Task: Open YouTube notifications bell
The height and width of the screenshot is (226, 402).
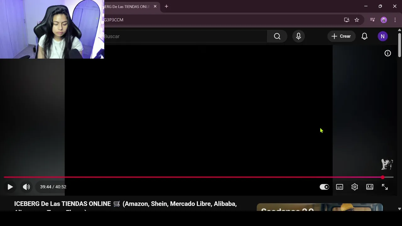Action: 364,36
